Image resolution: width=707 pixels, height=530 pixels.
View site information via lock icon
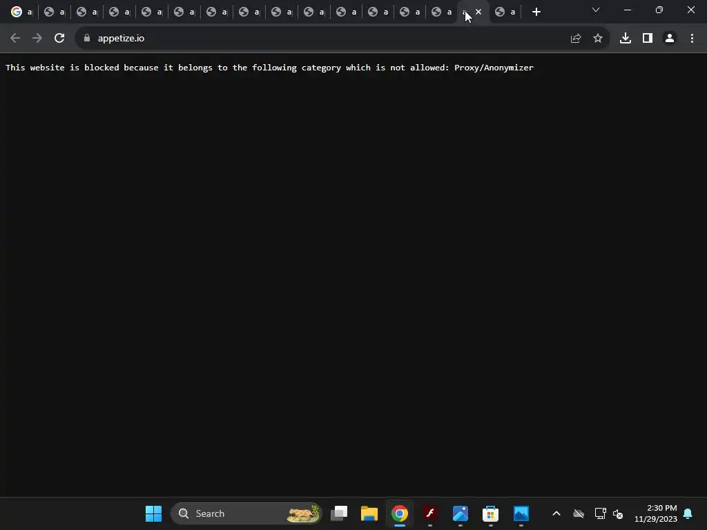[x=87, y=39]
